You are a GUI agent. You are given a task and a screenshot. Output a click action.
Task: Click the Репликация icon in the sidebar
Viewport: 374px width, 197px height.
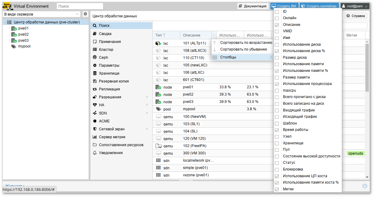coord(95,89)
